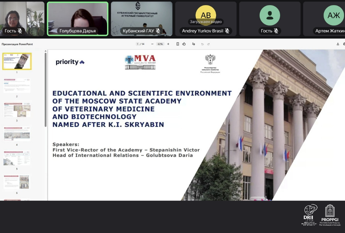345x233 pixels.
Task: Select Andrey Yurkov Brasil participant tile
Action: click(x=206, y=19)
